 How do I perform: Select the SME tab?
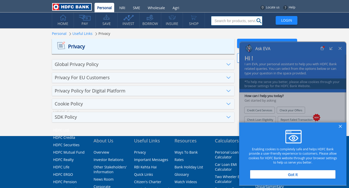pyautogui.click(x=136, y=8)
